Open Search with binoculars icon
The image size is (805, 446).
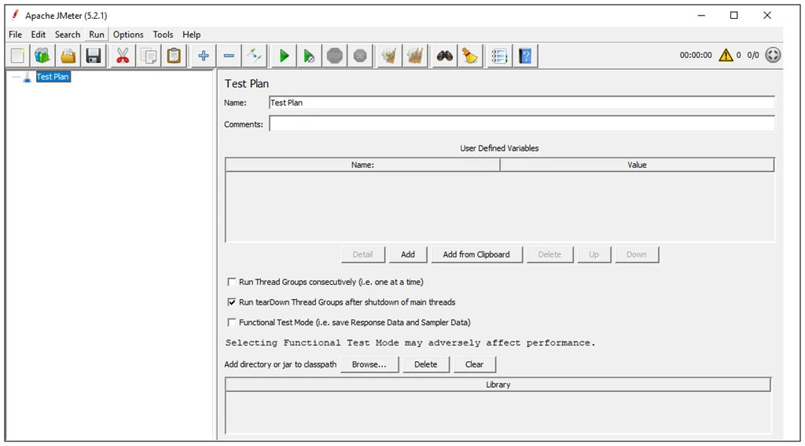tap(445, 56)
